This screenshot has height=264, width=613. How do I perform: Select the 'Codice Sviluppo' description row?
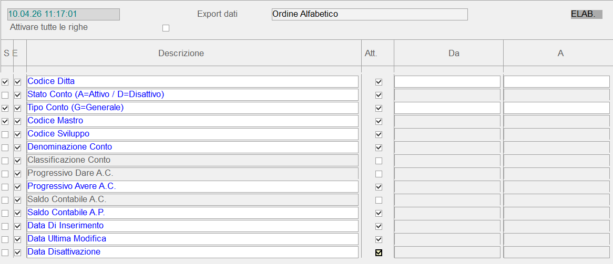point(192,134)
